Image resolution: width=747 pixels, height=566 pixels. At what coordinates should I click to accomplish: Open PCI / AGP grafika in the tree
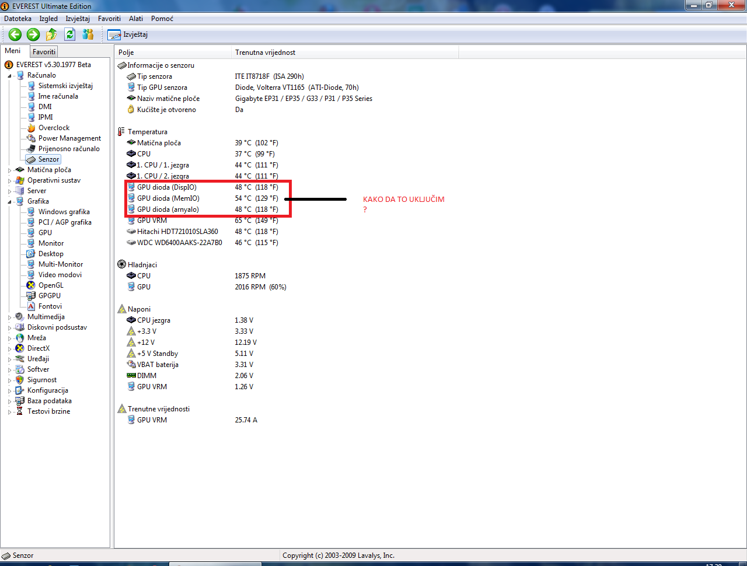(65, 222)
